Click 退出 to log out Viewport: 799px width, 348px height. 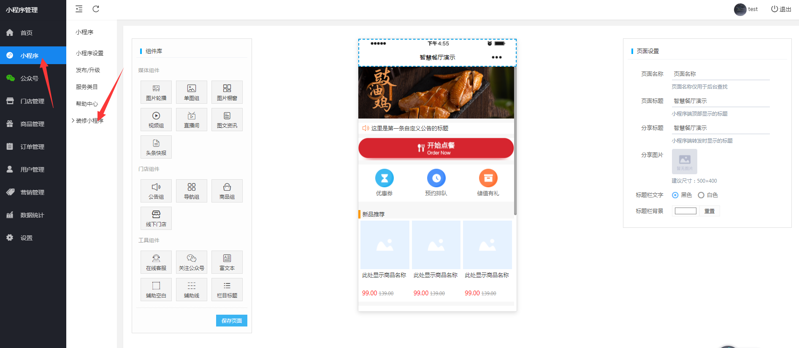point(781,9)
